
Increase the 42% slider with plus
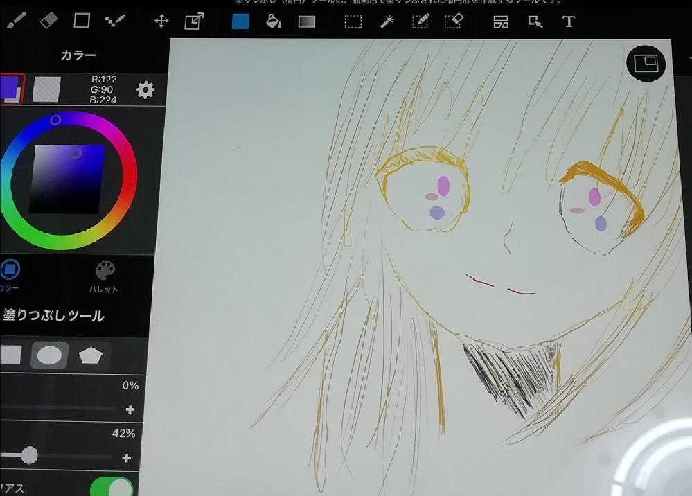(x=127, y=458)
